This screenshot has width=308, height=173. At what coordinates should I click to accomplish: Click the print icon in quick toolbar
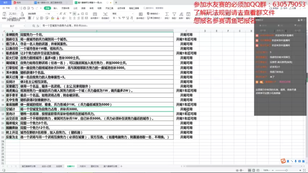[x=25, y=8]
